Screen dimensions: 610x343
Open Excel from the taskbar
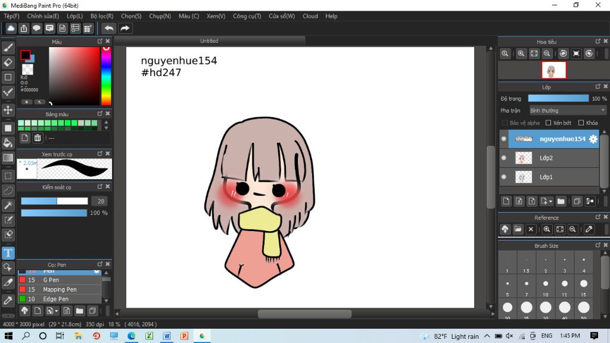149,336
